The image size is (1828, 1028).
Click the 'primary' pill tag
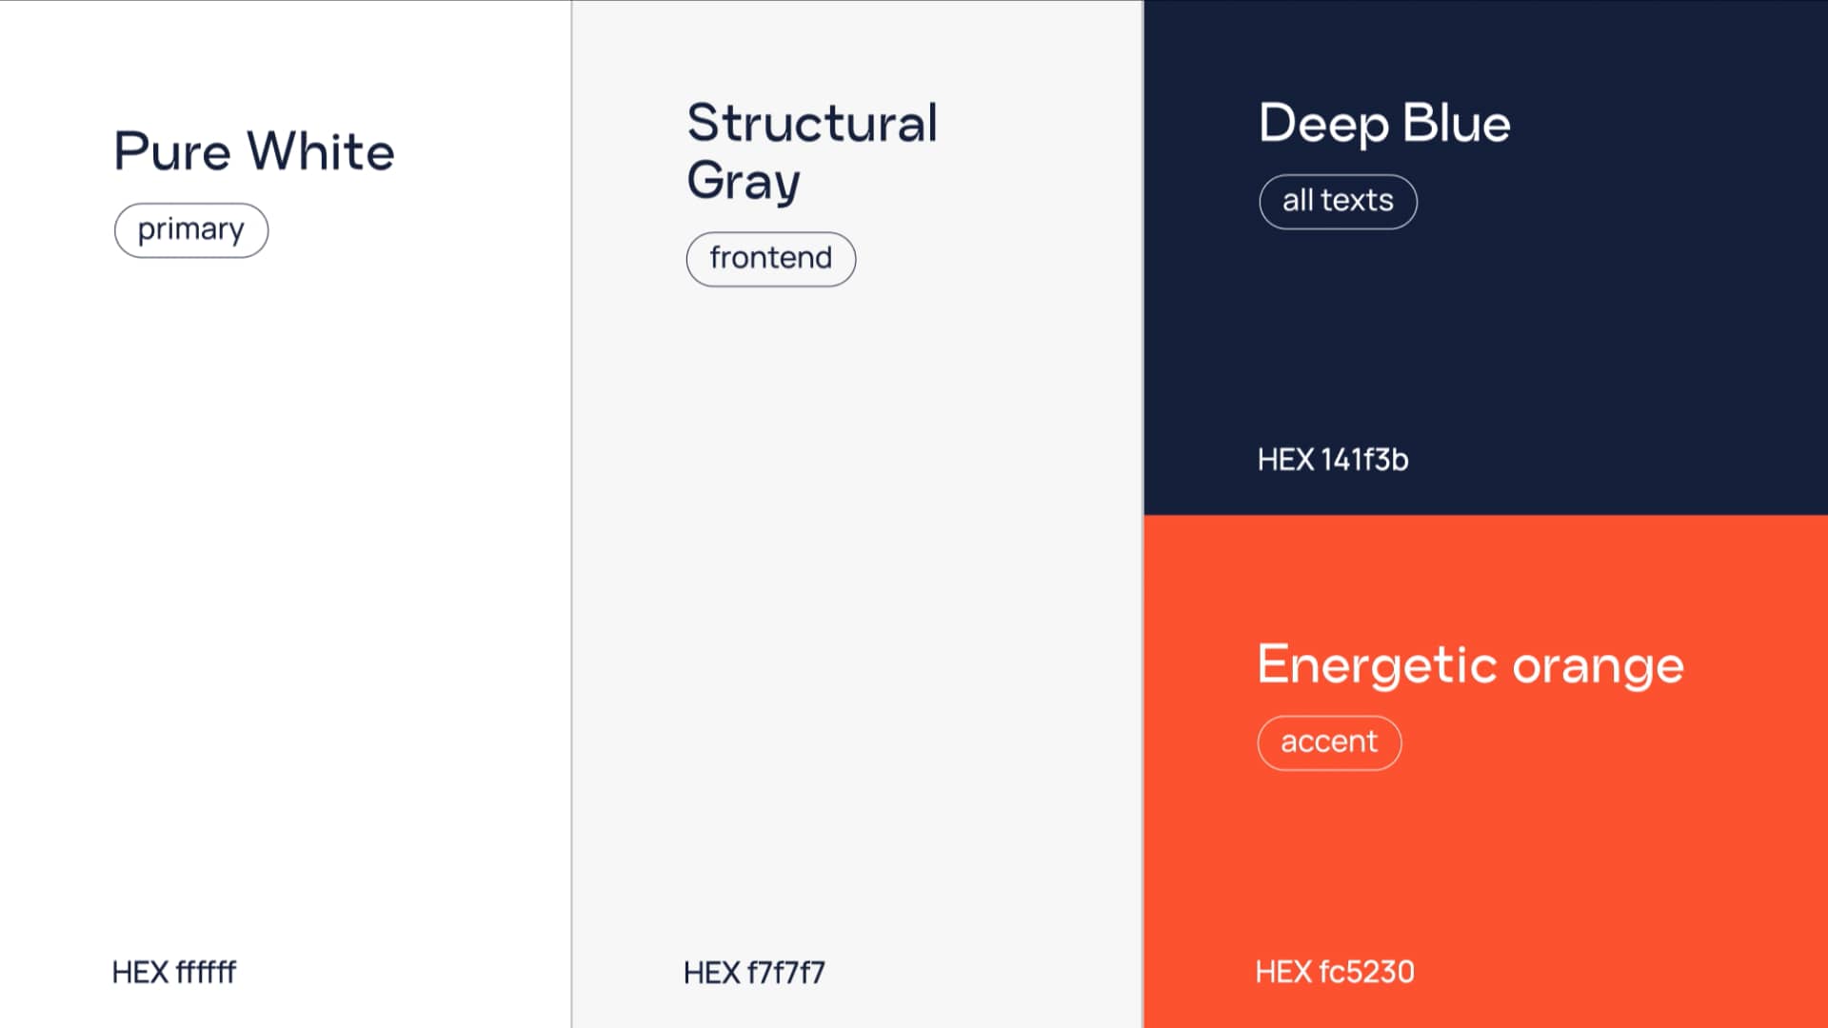point(191,230)
